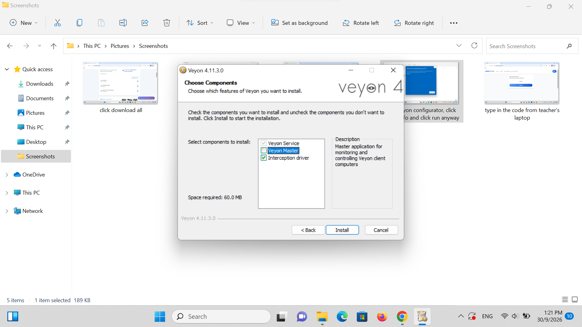Click Set as background
The width and height of the screenshot is (582, 327).
[x=299, y=23]
